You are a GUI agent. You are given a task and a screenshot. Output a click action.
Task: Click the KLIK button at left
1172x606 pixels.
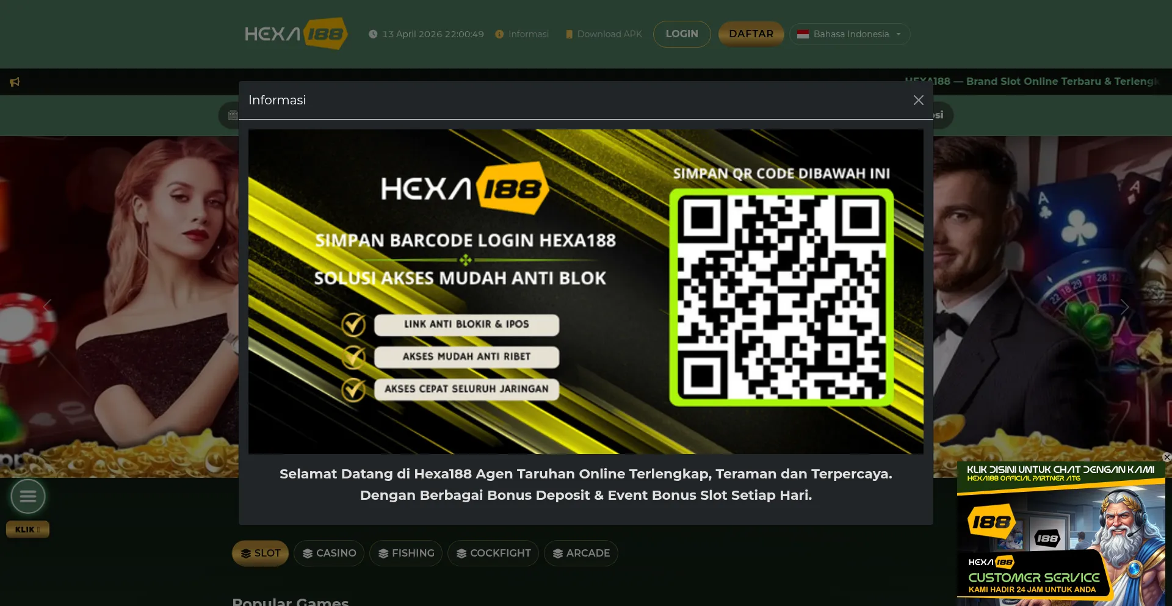[27, 529]
